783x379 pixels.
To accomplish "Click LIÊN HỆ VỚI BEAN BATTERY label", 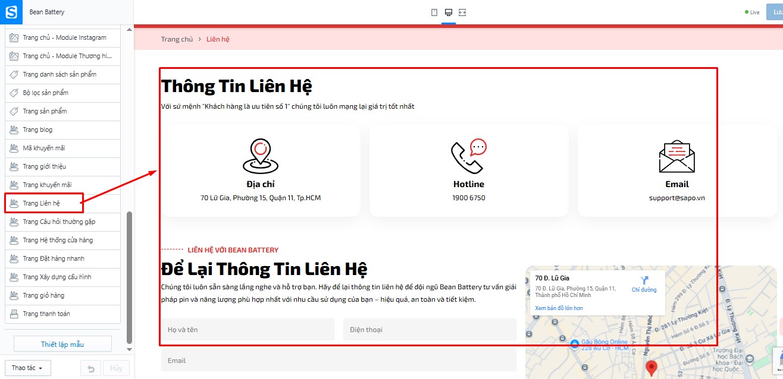I will point(233,250).
